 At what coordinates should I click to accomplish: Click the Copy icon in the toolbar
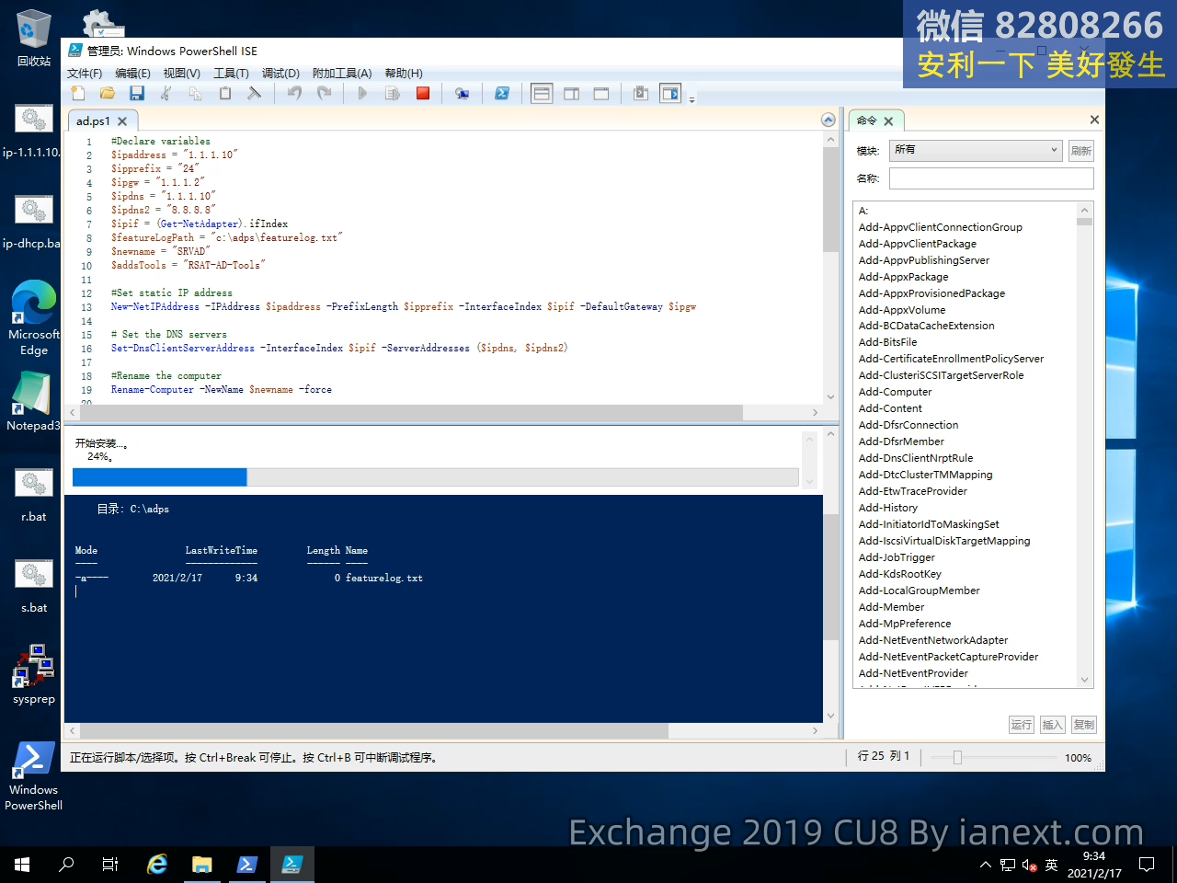[x=195, y=93]
